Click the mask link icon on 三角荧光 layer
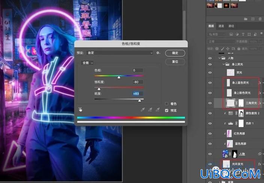 point(236,103)
